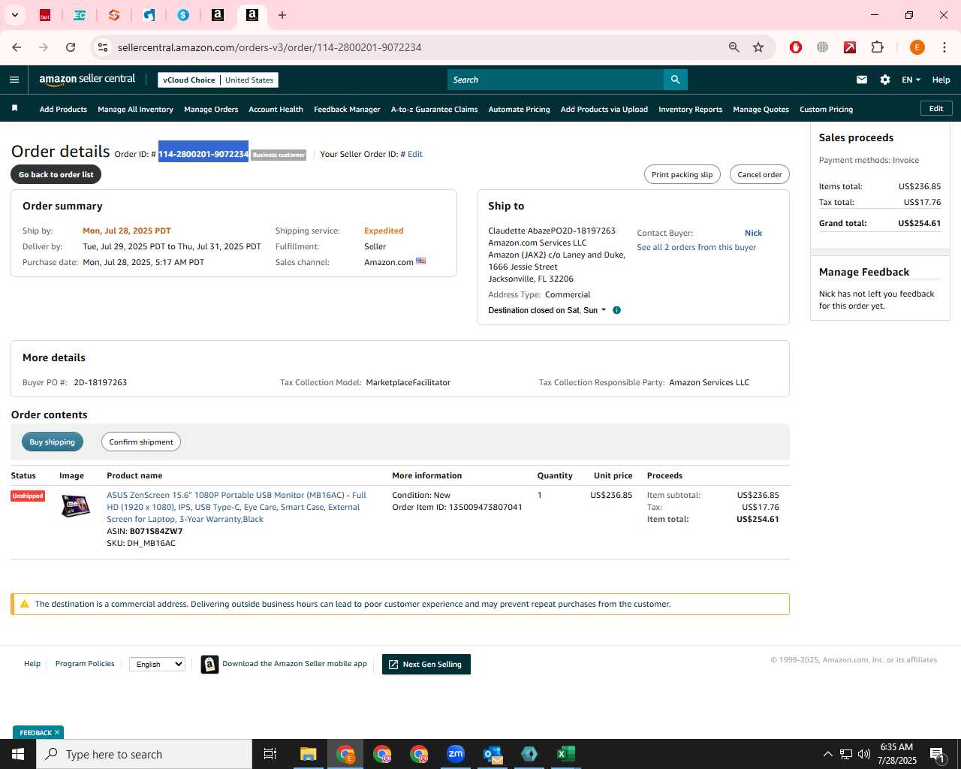Open File Explorer from the taskbar
Viewport: 961px width, 769px height.
(x=309, y=754)
